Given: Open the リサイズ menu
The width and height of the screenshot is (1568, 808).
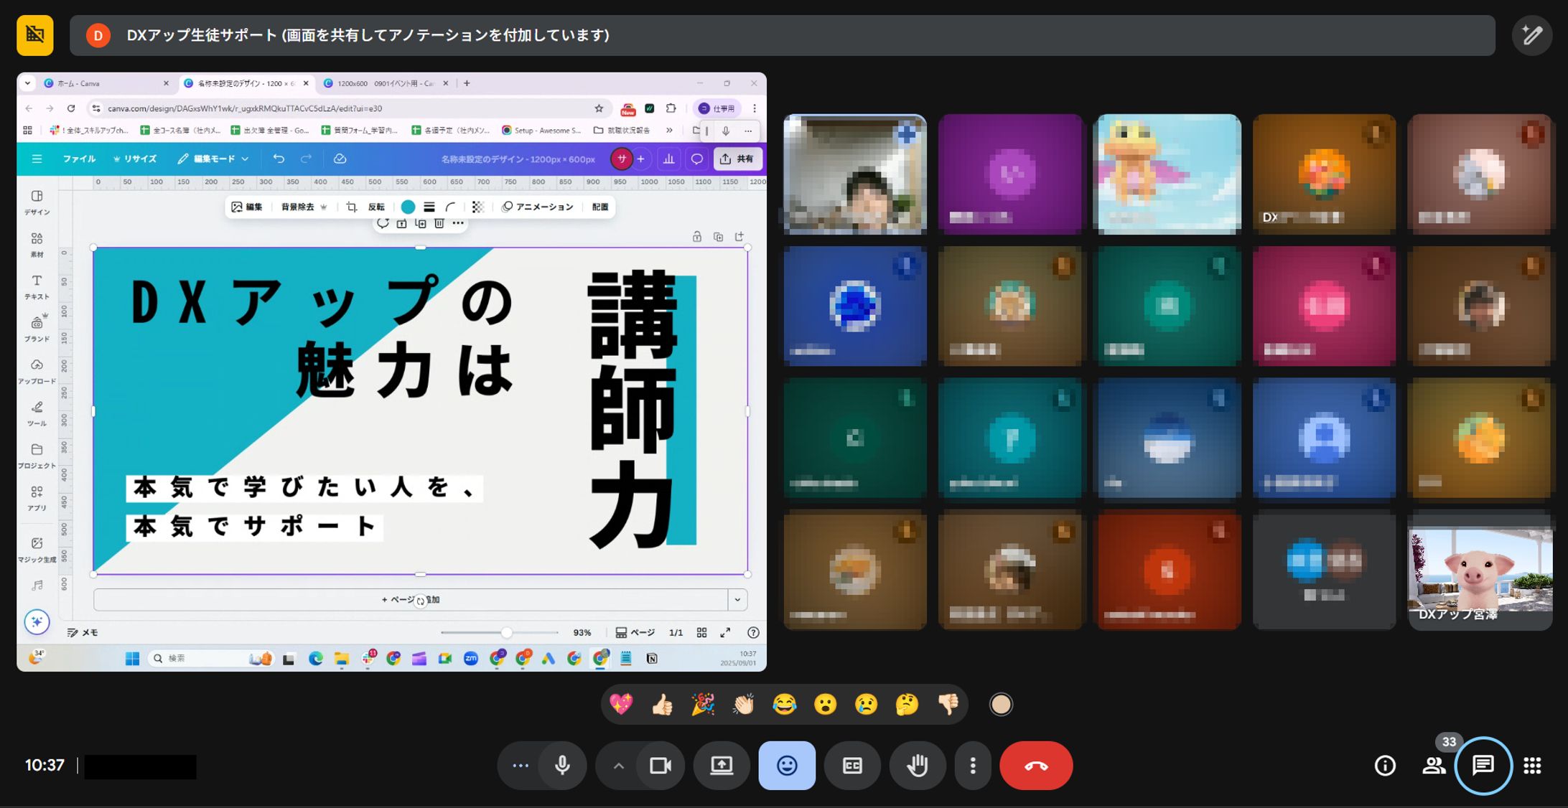Looking at the screenshot, I should [135, 159].
